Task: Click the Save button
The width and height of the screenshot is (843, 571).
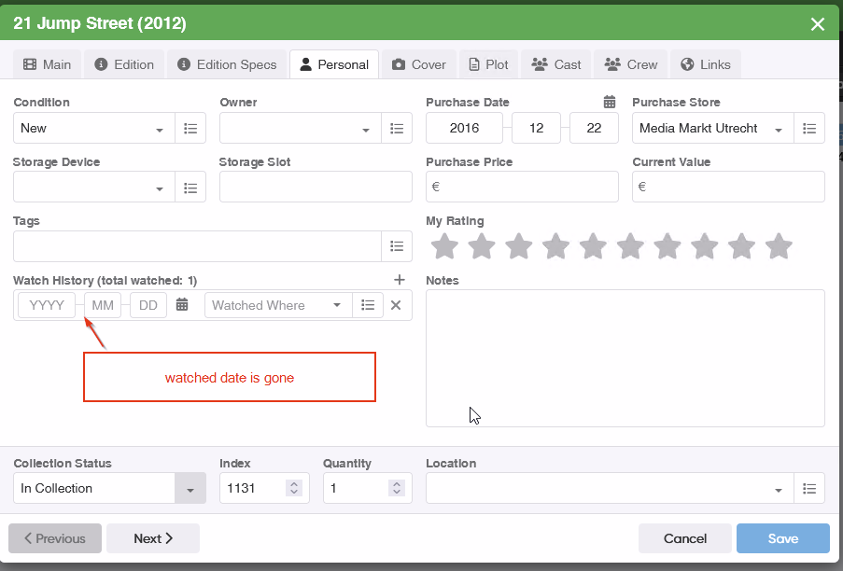Action: pyautogui.click(x=782, y=538)
